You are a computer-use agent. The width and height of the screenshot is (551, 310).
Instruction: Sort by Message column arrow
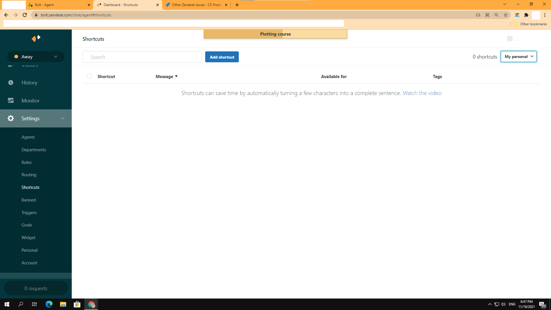click(176, 76)
